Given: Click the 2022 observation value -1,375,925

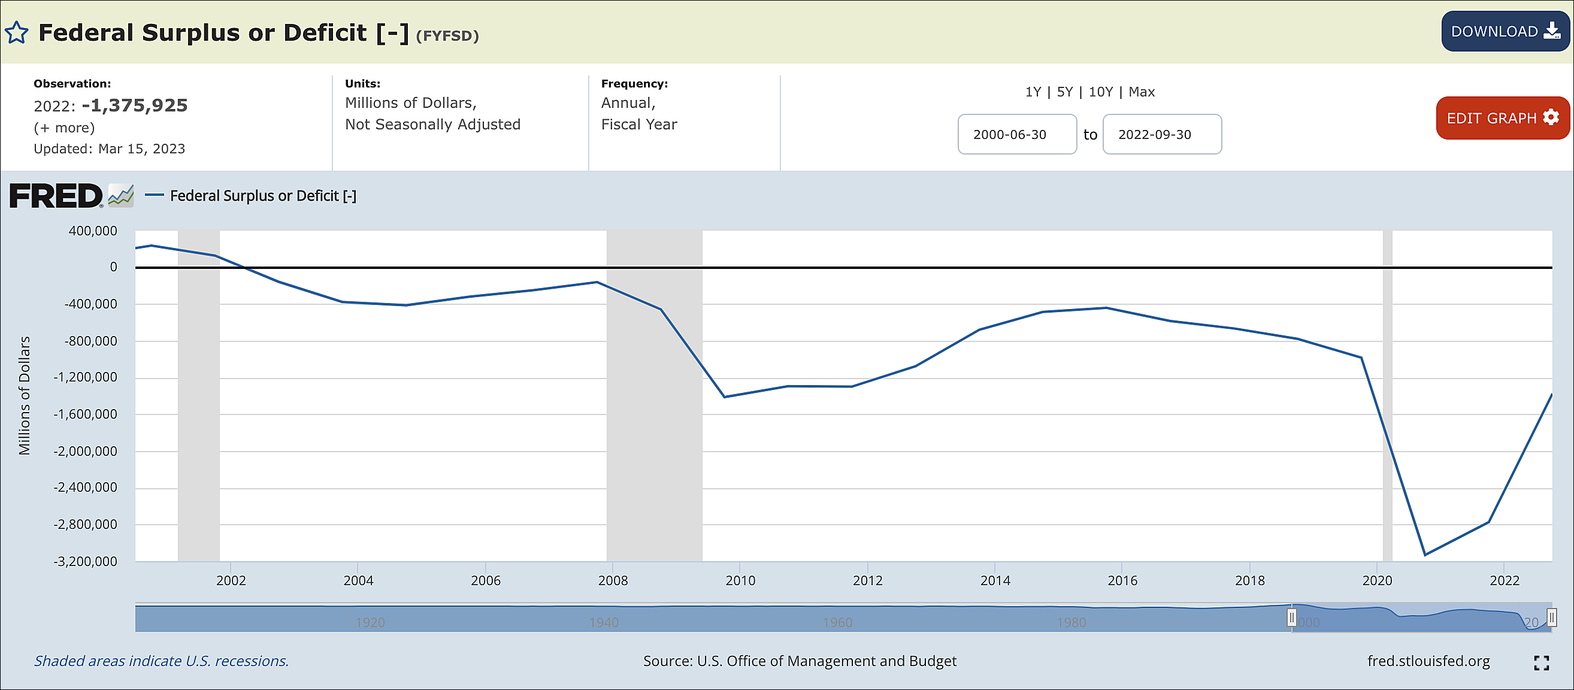Looking at the screenshot, I should click(134, 106).
